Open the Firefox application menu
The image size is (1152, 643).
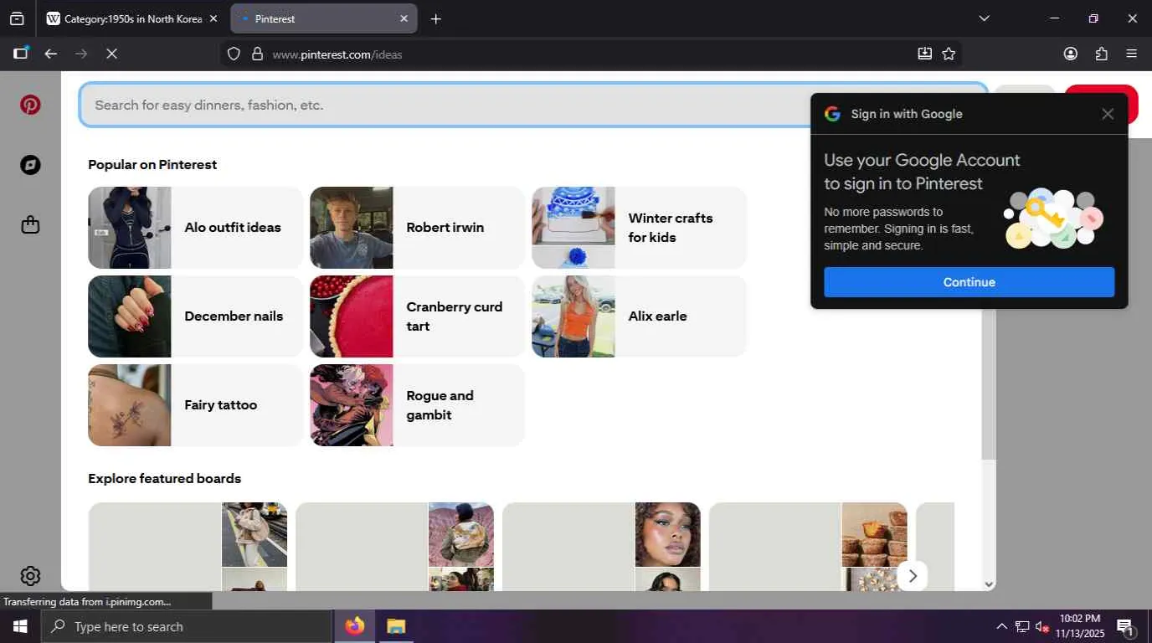click(1132, 54)
